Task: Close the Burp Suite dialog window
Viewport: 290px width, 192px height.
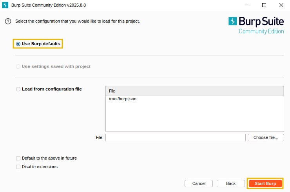Action: 281,5
